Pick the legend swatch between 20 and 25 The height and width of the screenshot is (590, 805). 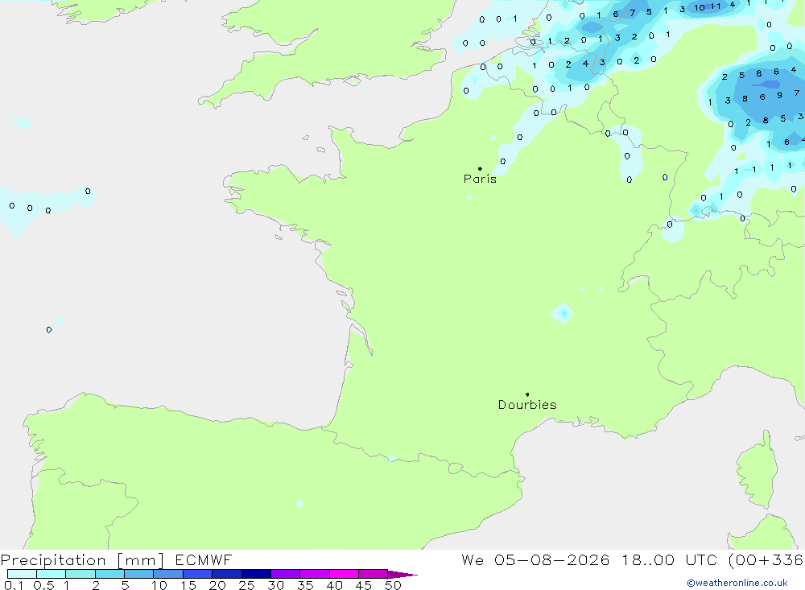(x=227, y=574)
